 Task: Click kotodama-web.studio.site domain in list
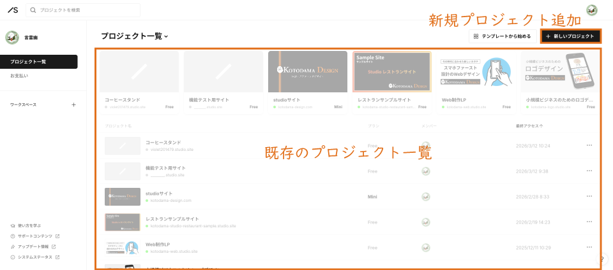pyautogui.click(x=174, y=252)
